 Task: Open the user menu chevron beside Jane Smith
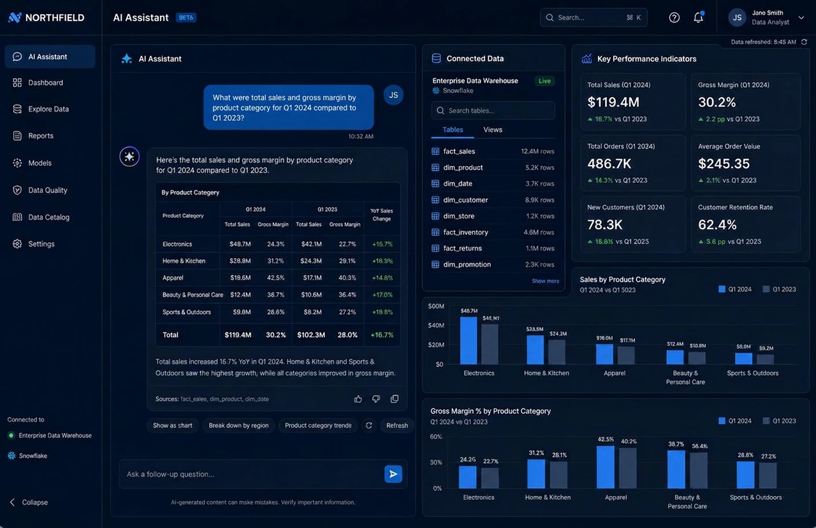(x=801, y=19)
